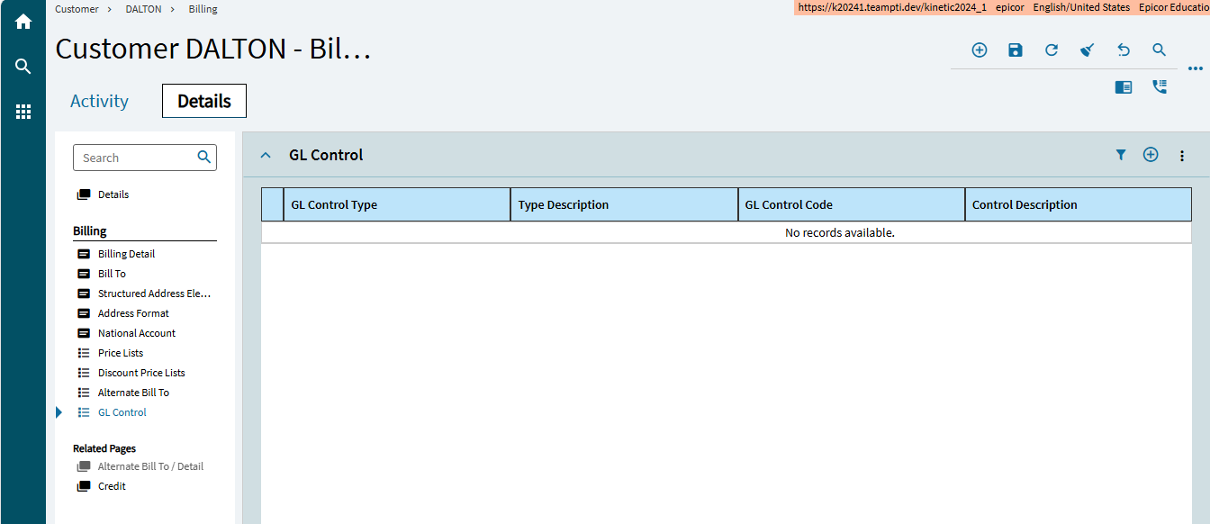
Task: Open the Address Format page
Action: pos(133,313)
